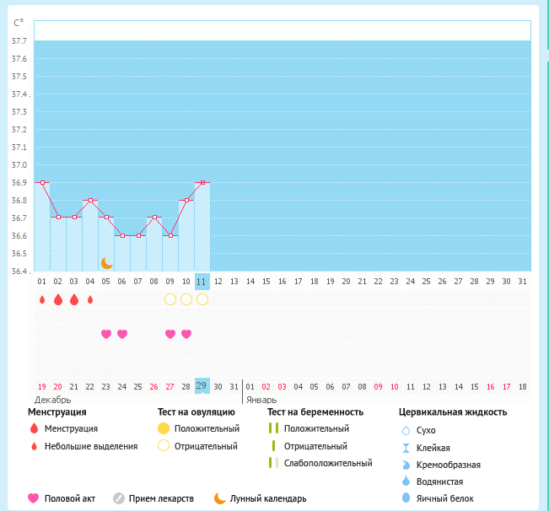Viewport: 549px width, 511px height.
Task: Select the highlighted cycle day 11
Action: 202,281
